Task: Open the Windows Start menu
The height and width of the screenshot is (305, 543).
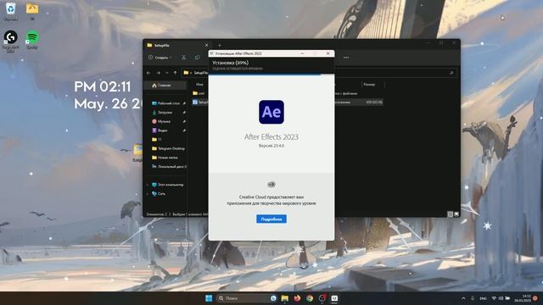Action: point(209,298)
